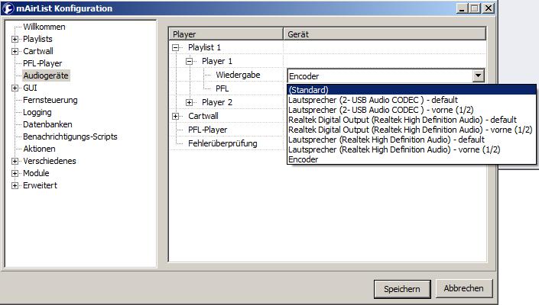Choose Lautsprecher USB Audio CODEC vorne (1/2)
The image size is (539, 305).
tap(411, 110)
